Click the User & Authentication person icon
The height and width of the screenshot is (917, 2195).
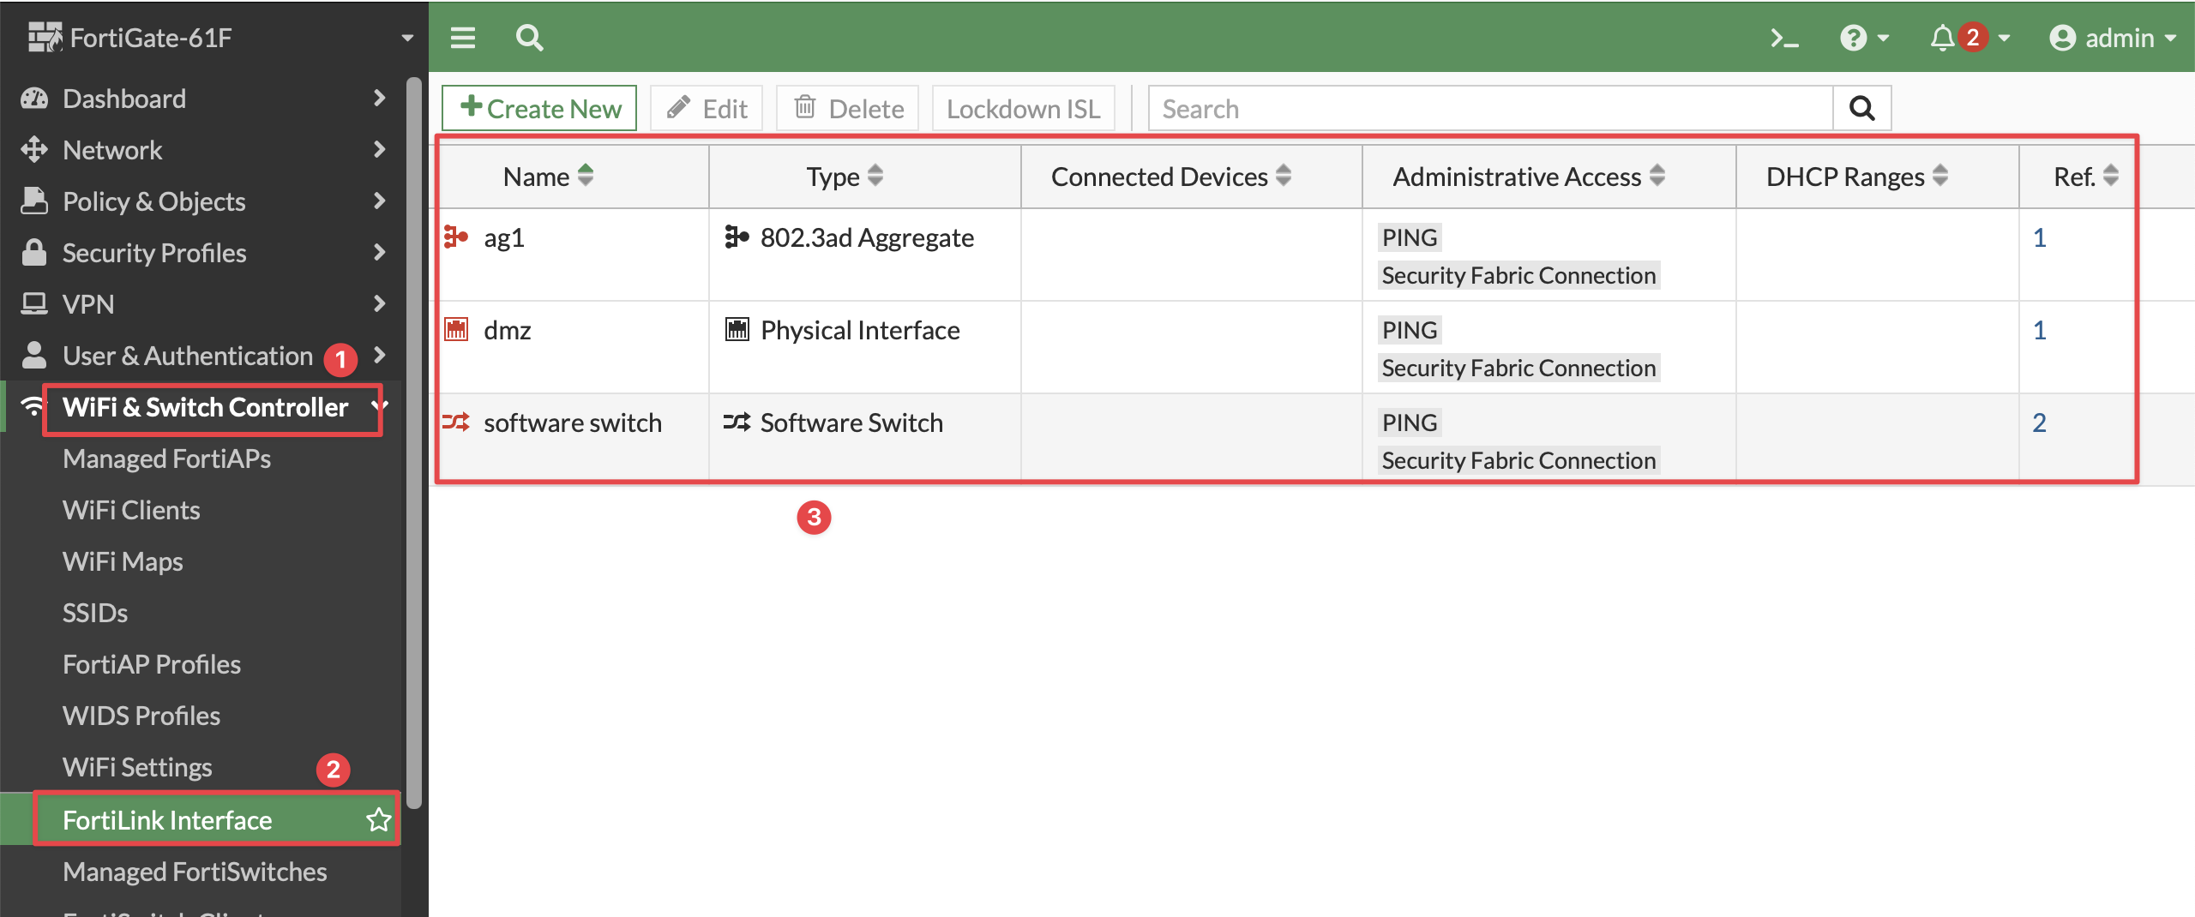(x=34, y=355)
